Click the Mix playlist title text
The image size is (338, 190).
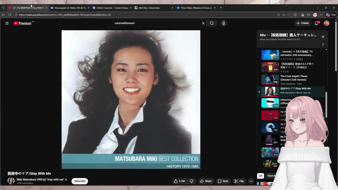[288, 35]
